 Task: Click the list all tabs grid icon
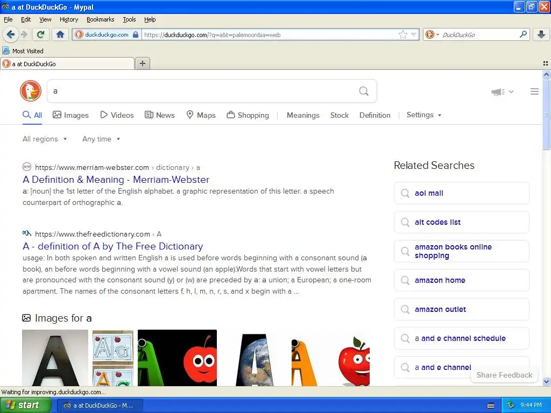[546, 63]
